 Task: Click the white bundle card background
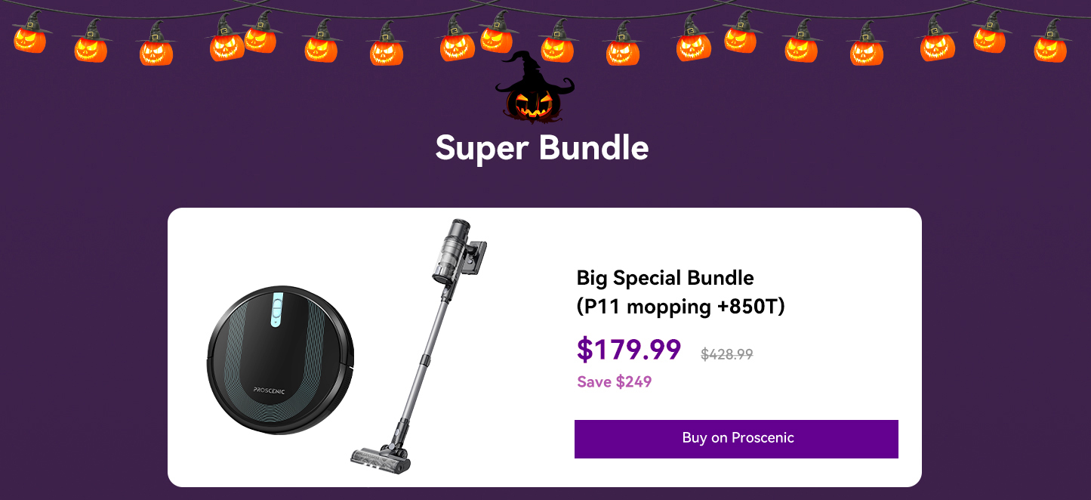pyautogui.click(x=544, y=347)
